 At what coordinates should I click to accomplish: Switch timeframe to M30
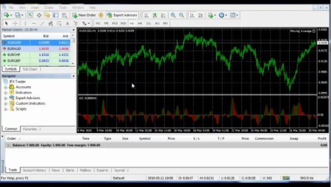click(123, 23)
